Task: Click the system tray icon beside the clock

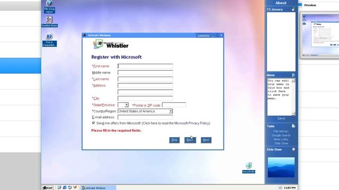Action: (280, 188)
